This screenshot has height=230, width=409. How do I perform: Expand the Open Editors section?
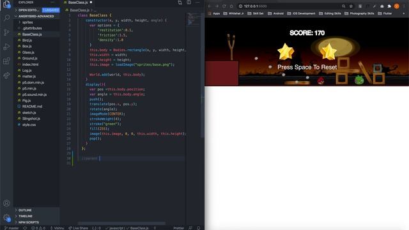tap(28, 10)
